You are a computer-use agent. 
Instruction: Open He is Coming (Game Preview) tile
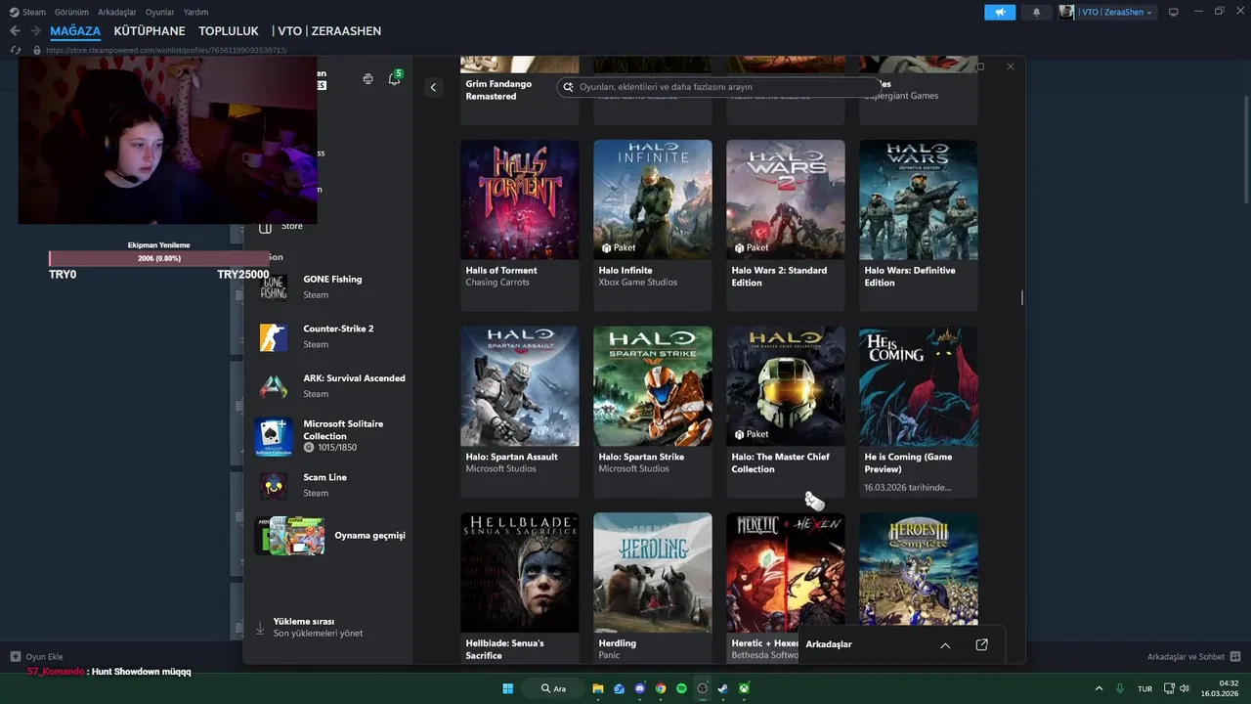pos(919,412)
